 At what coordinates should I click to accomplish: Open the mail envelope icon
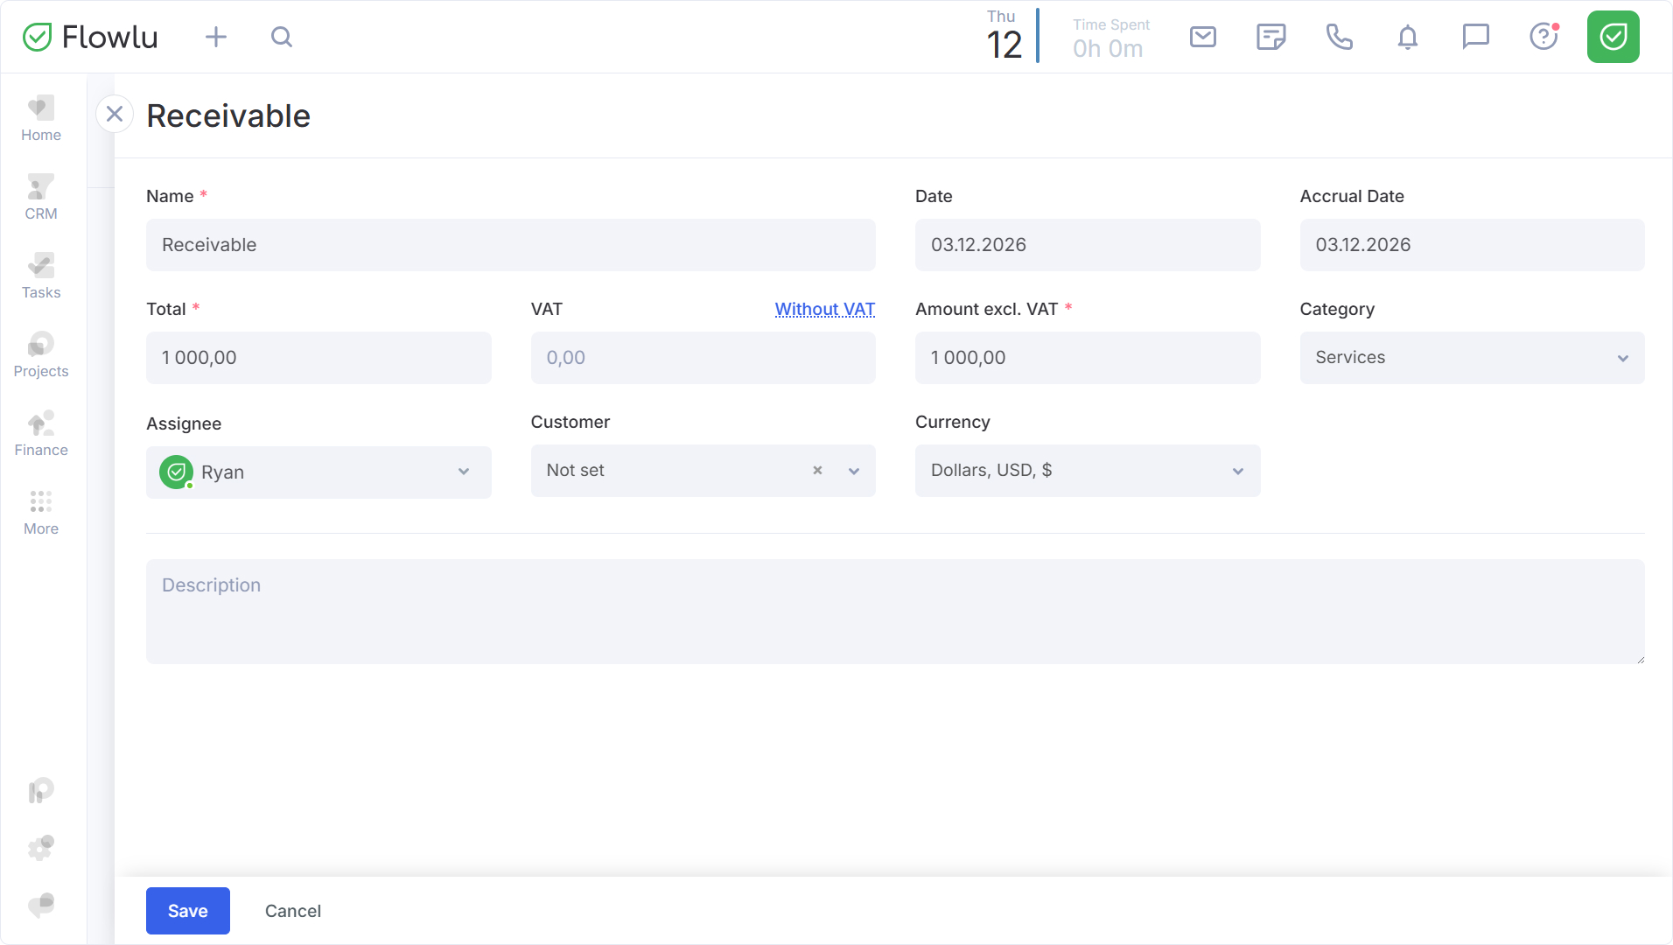pyautogui.click(x=1202, y=37)
